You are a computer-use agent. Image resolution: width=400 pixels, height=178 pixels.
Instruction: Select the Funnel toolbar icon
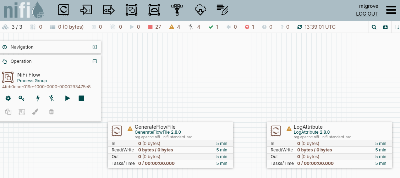tap(177, 10)
